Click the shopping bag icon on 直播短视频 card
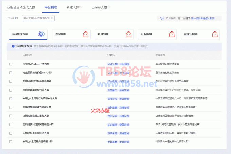This screenshot has width=231, height=154. [214, 34]
